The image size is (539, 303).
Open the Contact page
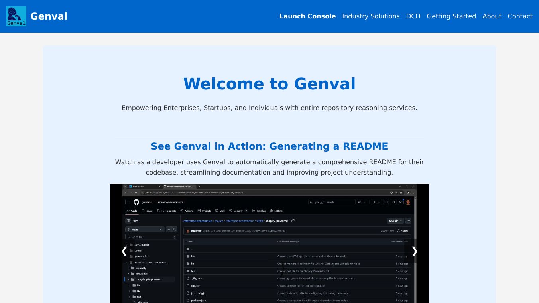click(520, 16)
